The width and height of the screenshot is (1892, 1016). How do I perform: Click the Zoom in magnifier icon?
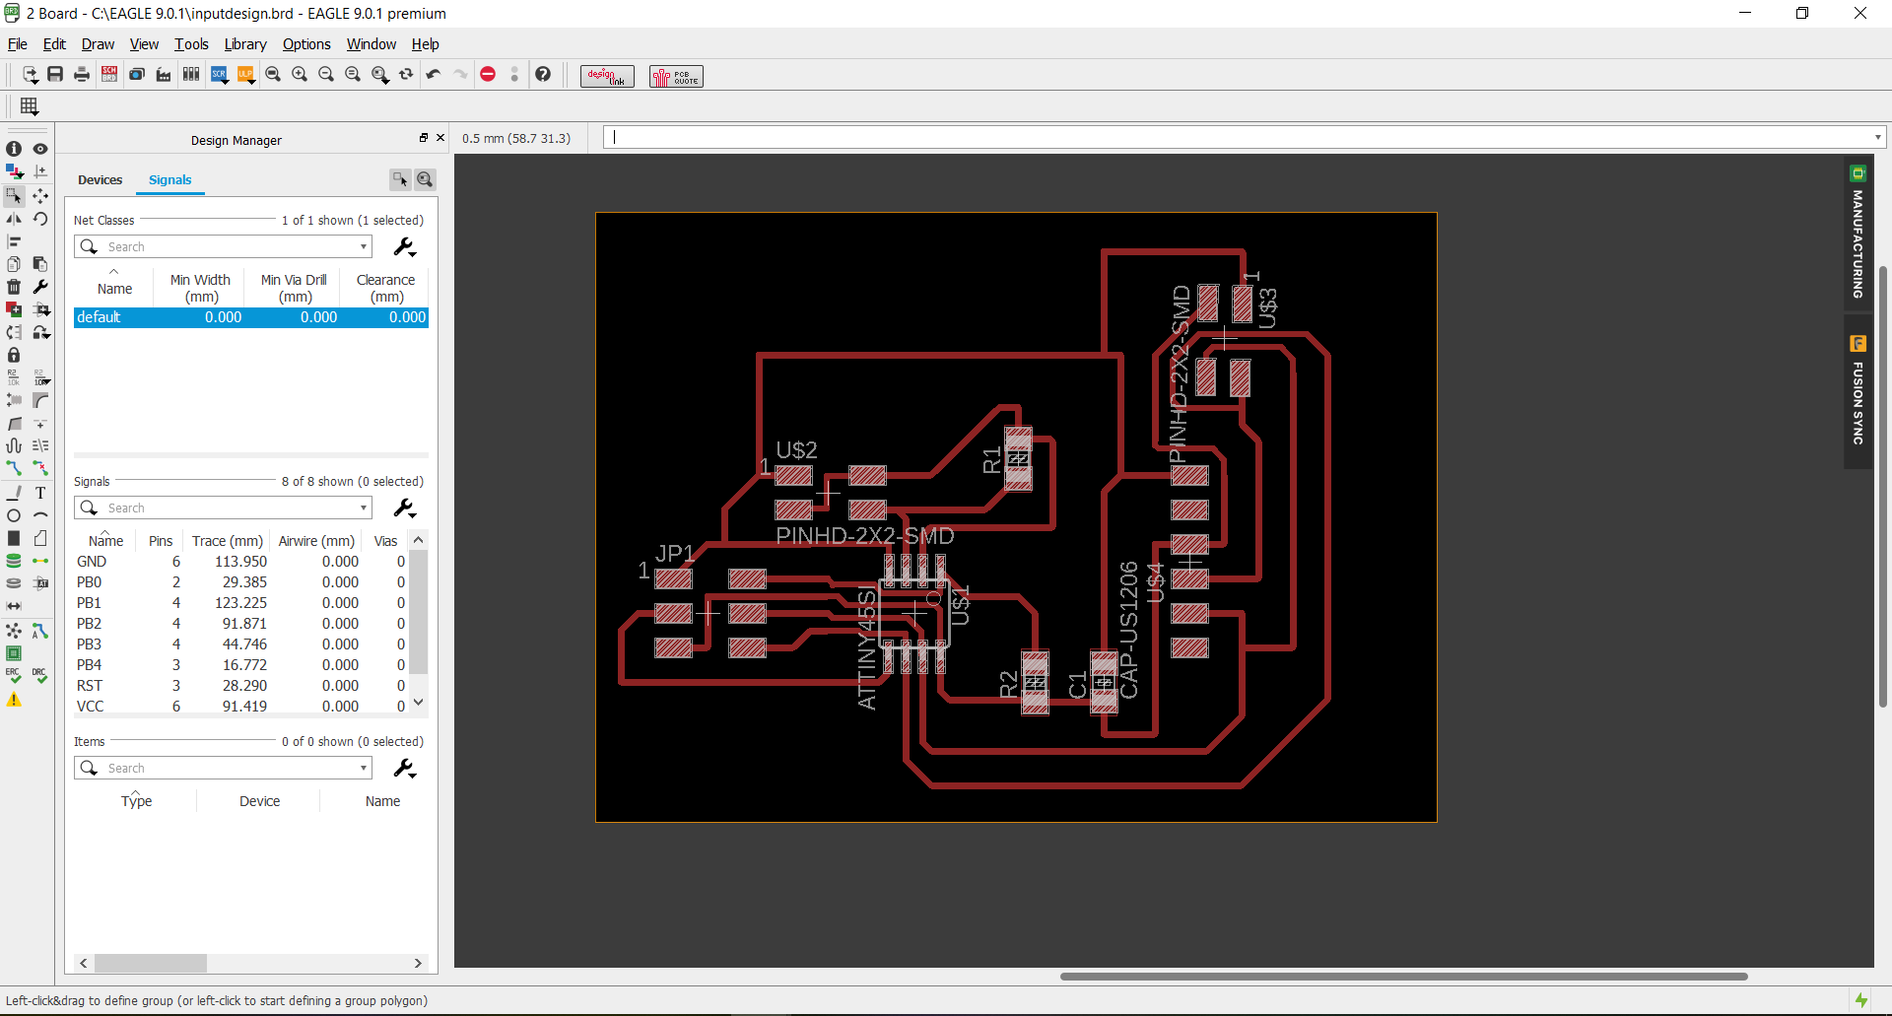click(x=300, y=75)
